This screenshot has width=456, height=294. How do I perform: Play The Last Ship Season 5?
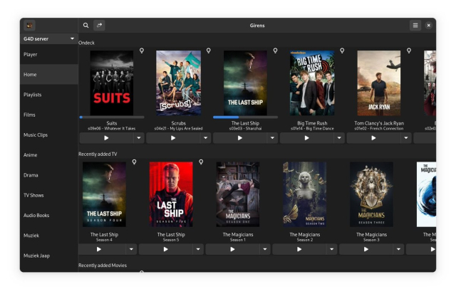166,249
